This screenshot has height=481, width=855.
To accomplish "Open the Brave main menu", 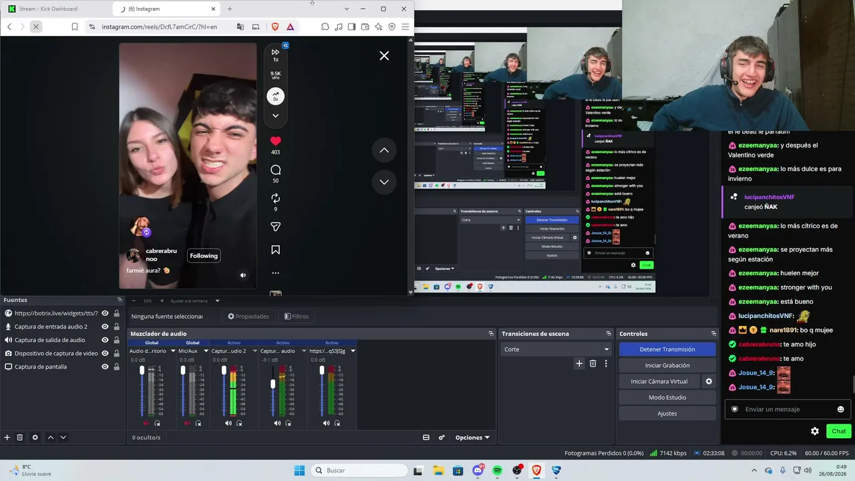I will click(x=405, y=27).
